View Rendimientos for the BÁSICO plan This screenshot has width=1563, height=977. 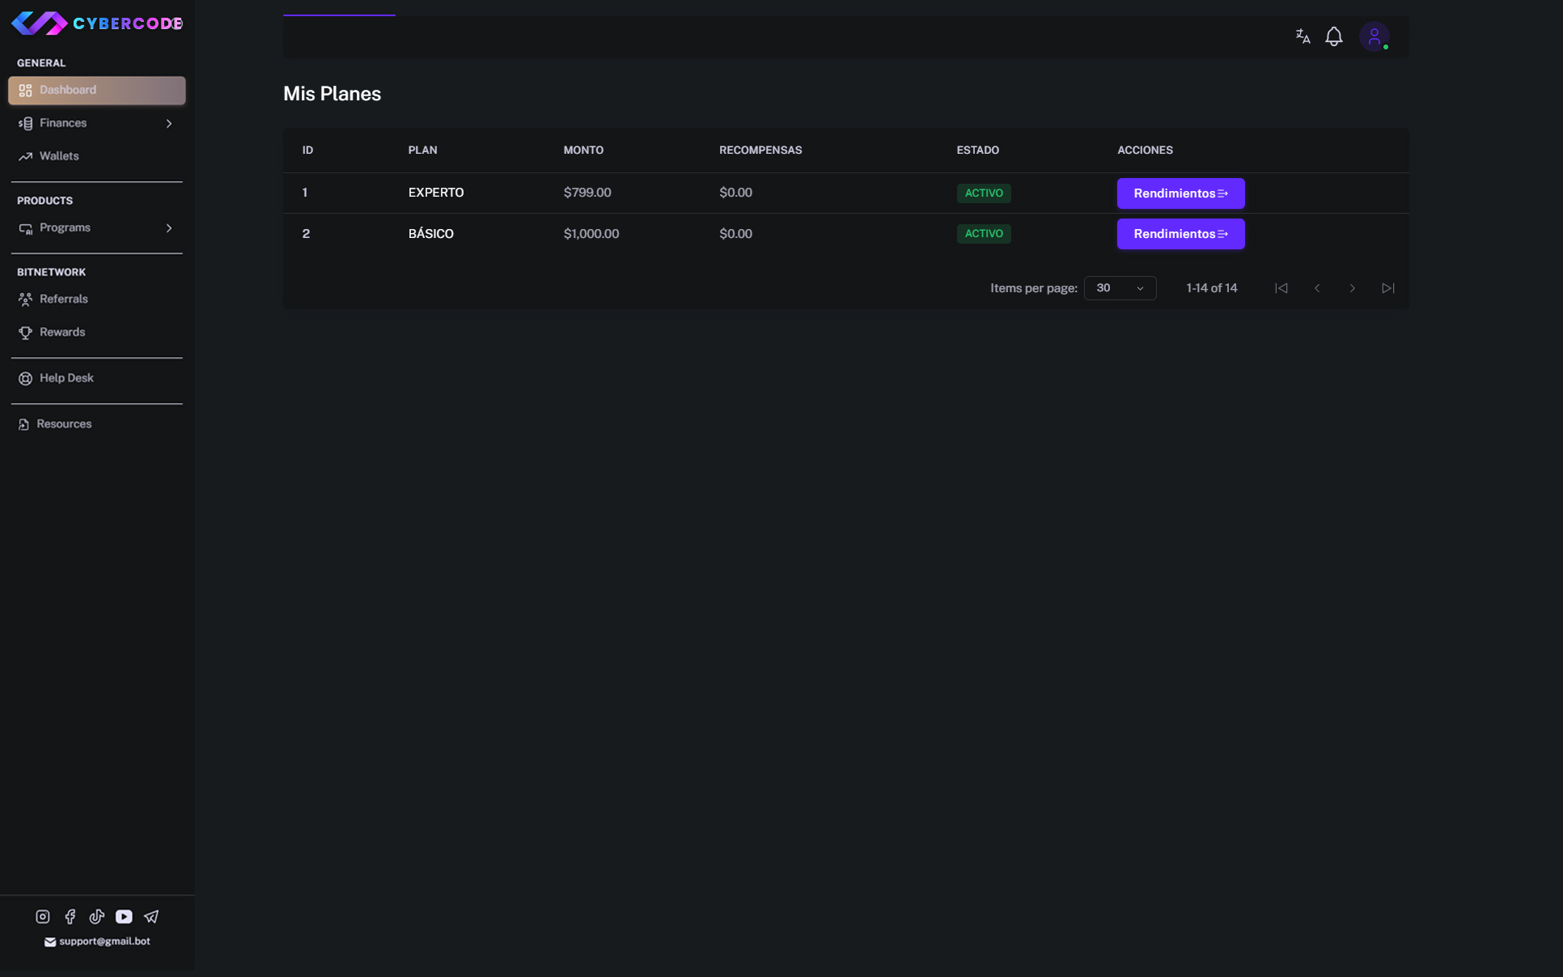(x=1180, y=234)
